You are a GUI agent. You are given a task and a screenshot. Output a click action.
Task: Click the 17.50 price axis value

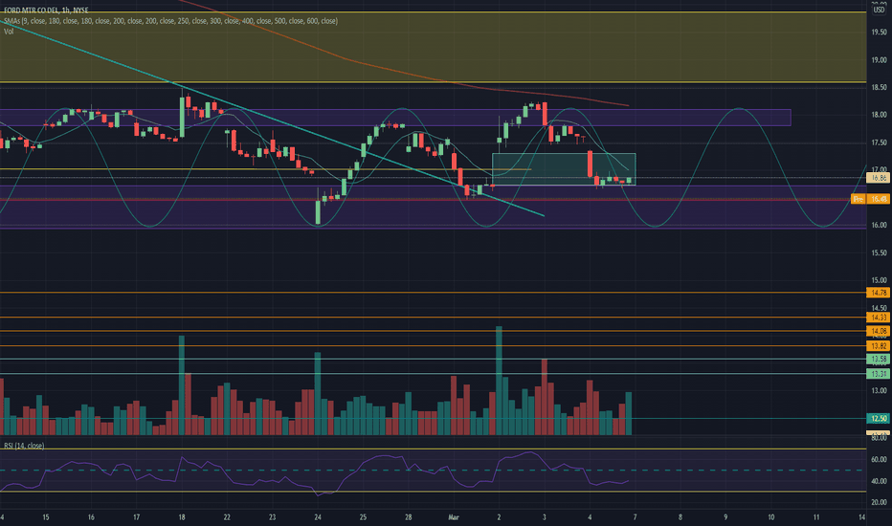coord(879,142)
